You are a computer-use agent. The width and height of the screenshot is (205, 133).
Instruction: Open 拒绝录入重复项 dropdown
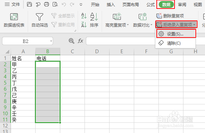pos(176,24)
